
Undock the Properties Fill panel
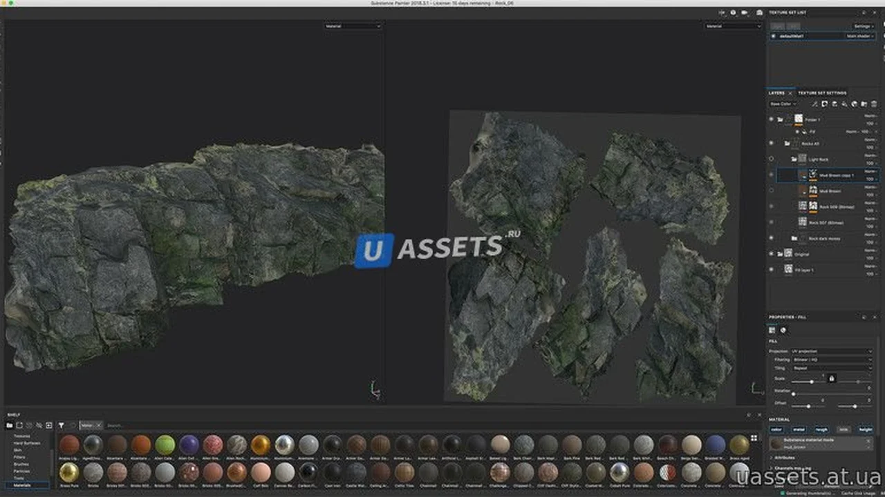864,318
